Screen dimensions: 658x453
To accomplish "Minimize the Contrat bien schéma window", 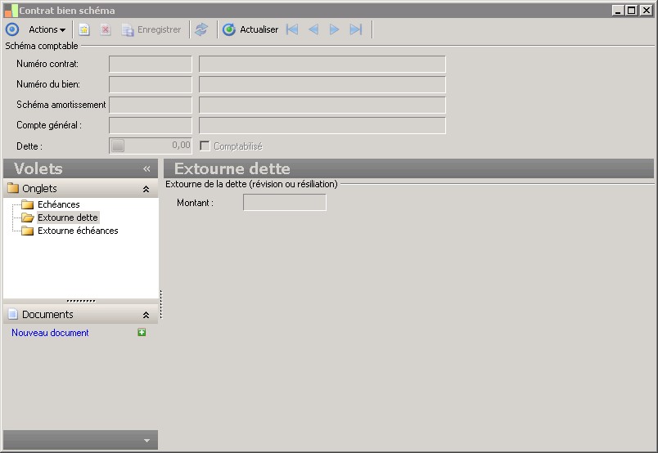I will coord(618,11).
